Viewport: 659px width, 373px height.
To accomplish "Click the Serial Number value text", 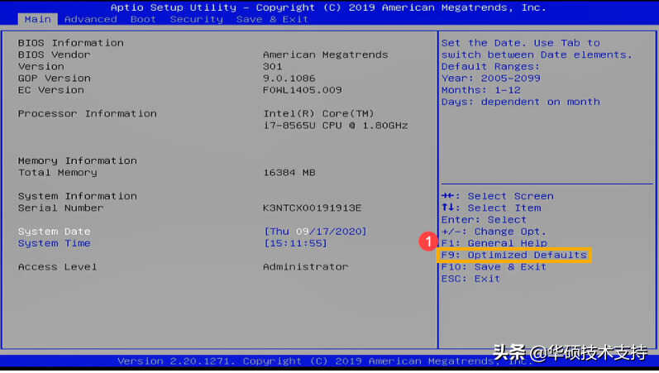I will pos(312,208).
